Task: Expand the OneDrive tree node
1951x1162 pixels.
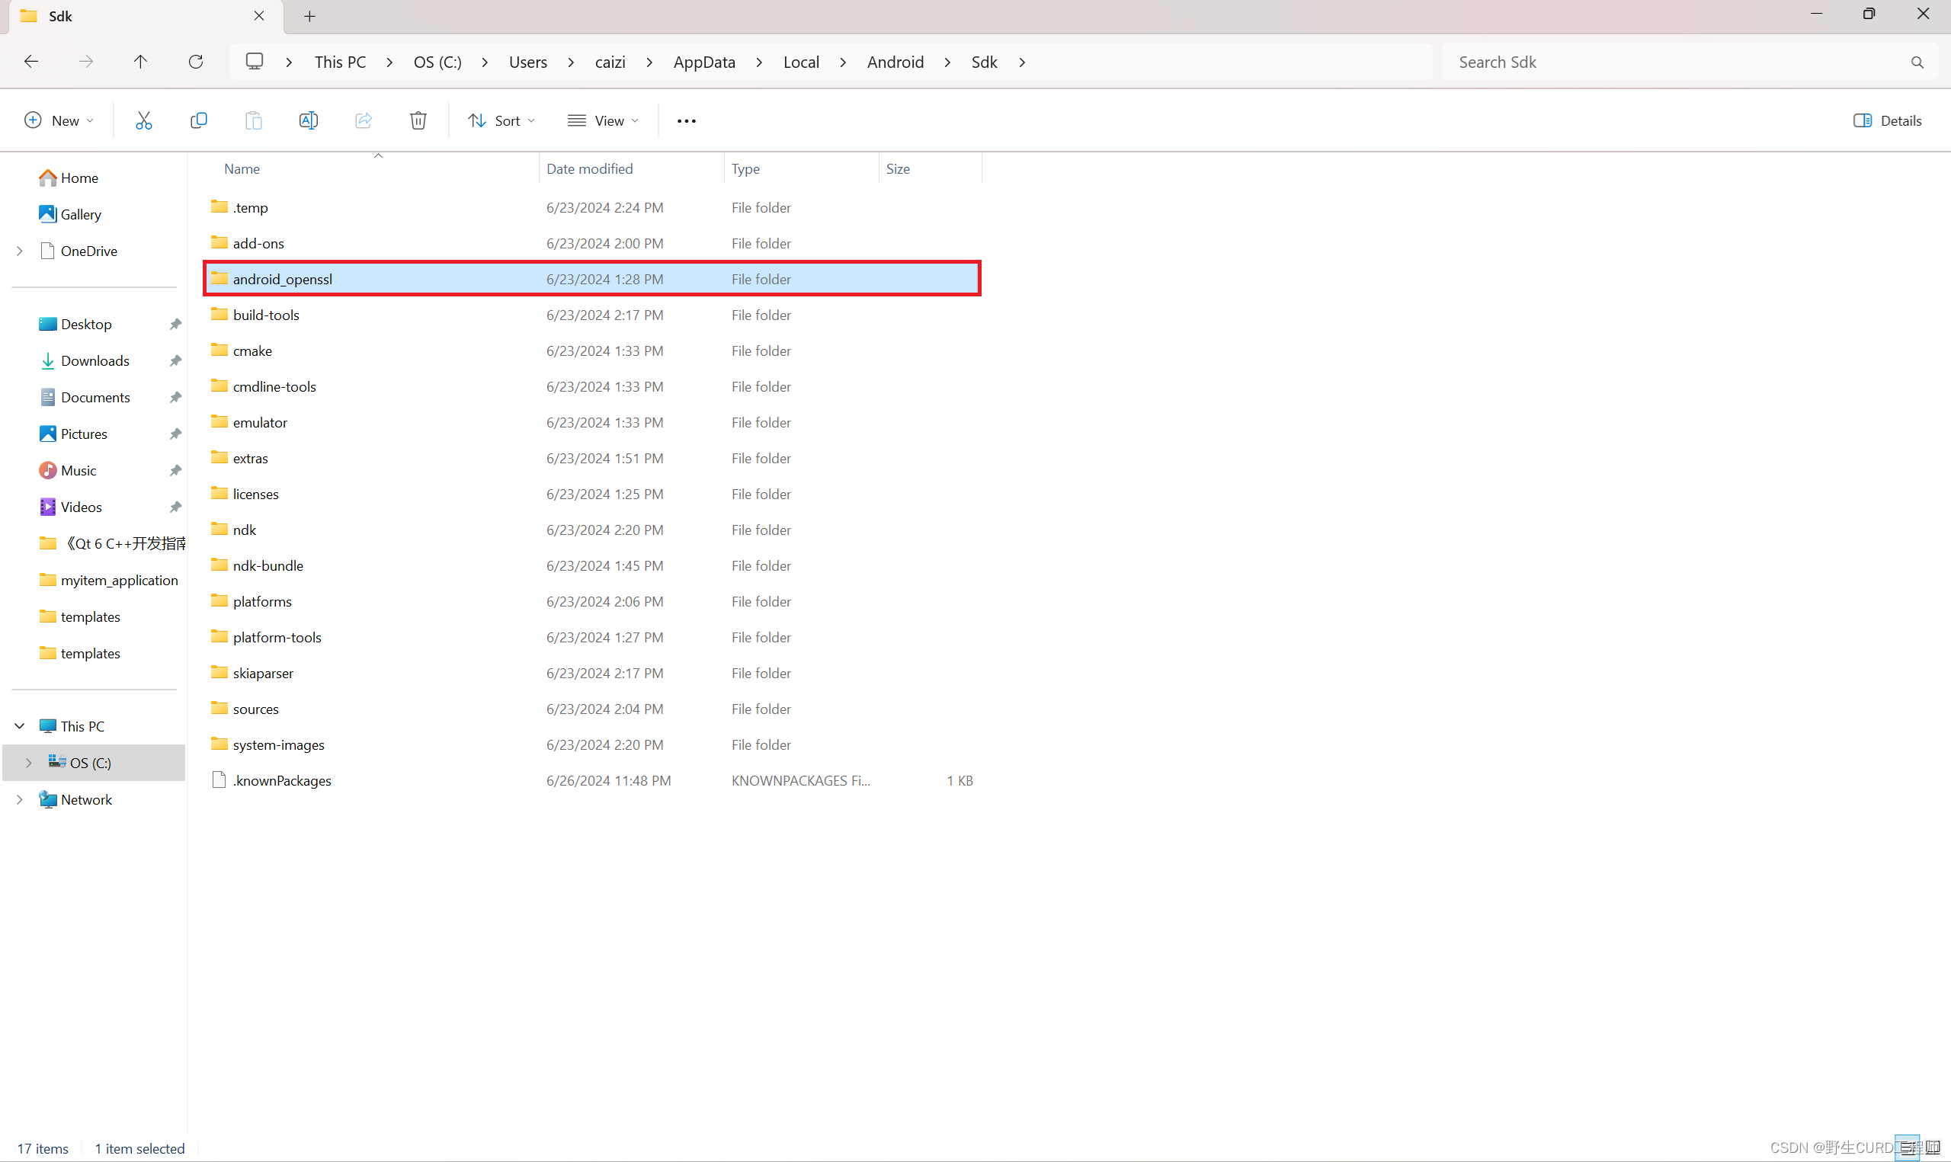Action: coord(20,251)
